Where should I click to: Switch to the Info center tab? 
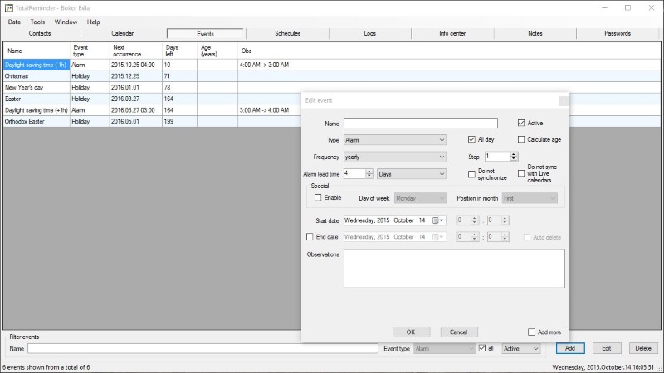pos(452,33)
